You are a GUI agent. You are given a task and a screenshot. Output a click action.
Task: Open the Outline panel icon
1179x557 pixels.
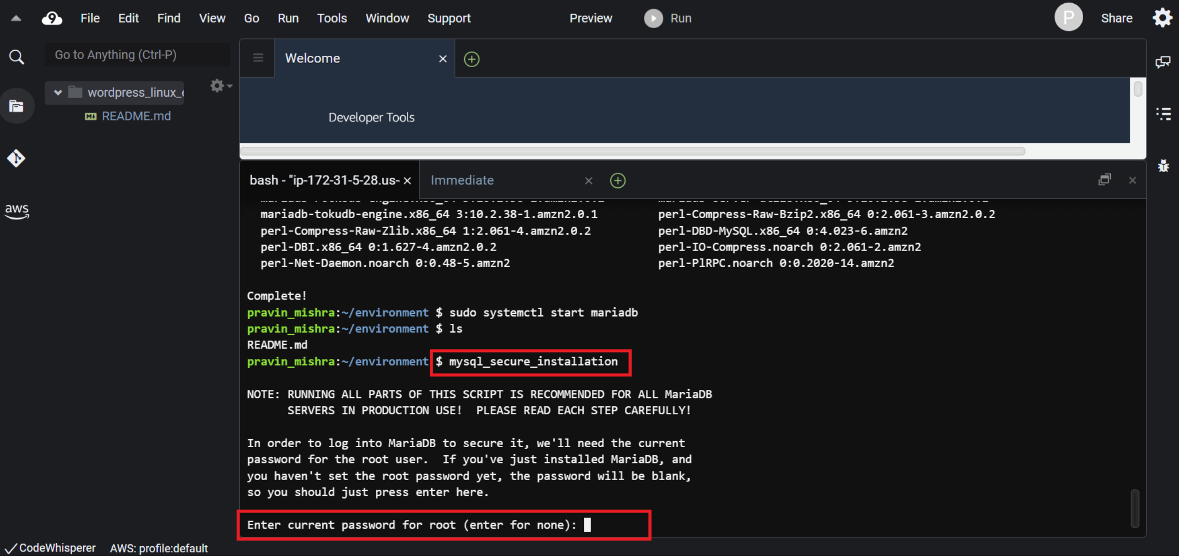pyautogui.click(x=1163, y=114)
